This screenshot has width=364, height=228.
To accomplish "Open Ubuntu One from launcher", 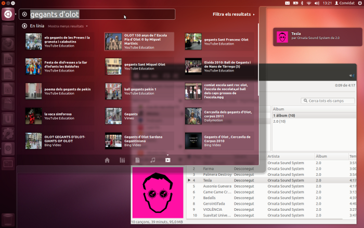I will (8, 119).
